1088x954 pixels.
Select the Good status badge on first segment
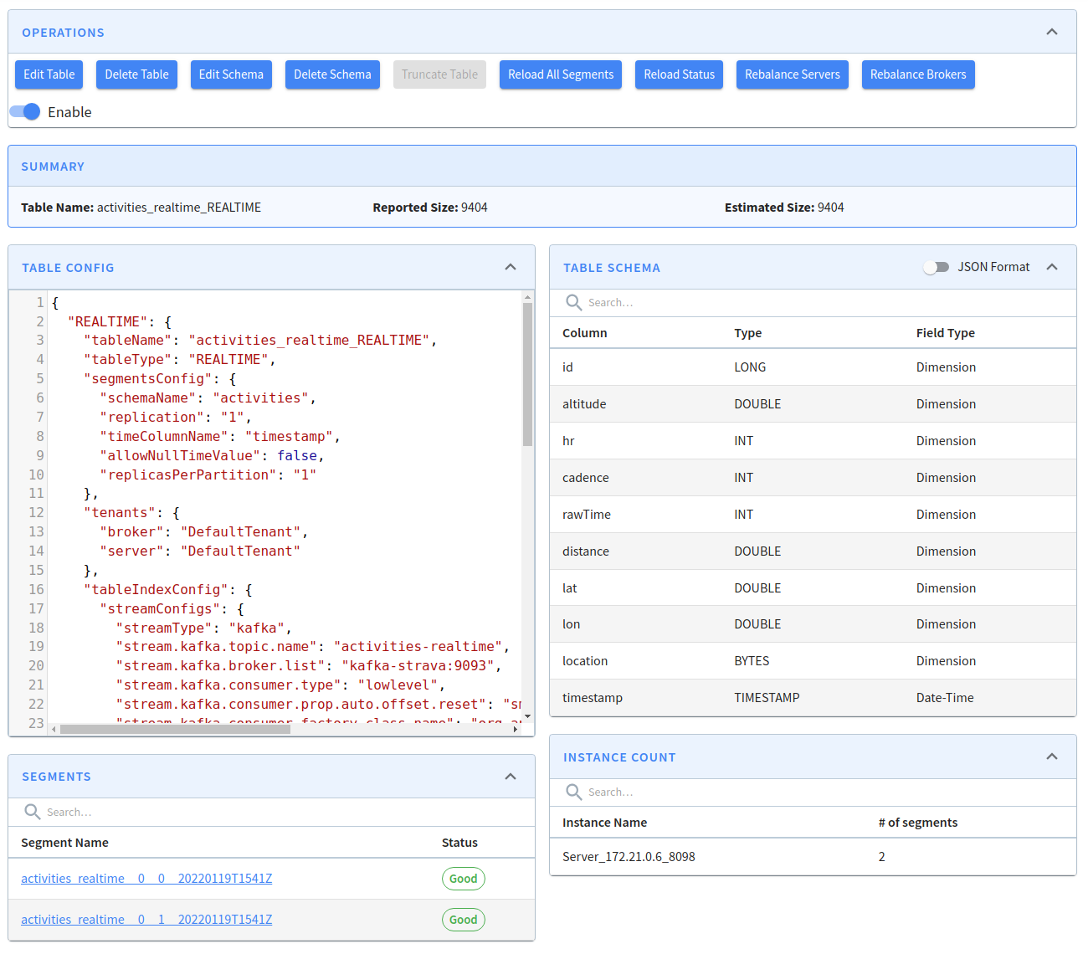tap(463, 879)
